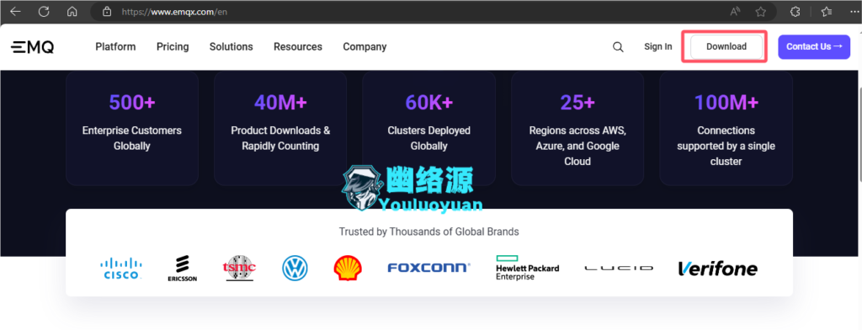Image resolution: width=862 pixels, height=330 pixels.
Task: Click the Foxconn logo
Action: click(x=428, y=268)
